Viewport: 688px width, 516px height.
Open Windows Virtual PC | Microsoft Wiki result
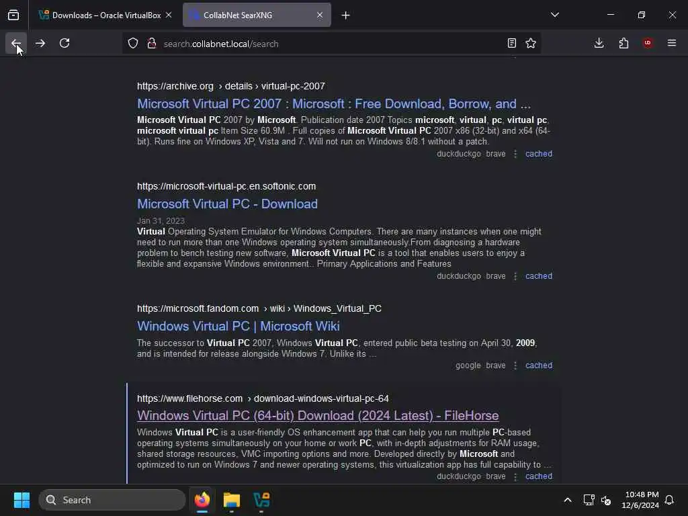pyautogui.click(x=239, y=327)
